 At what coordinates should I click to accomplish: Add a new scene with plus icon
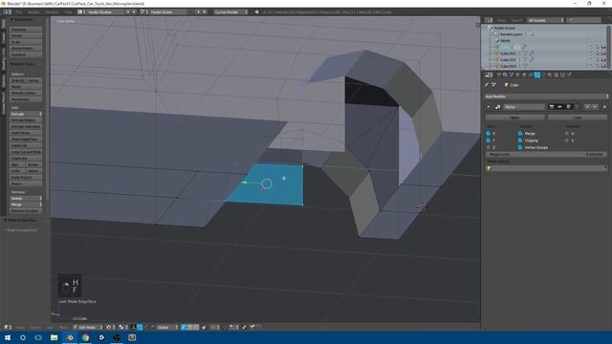[198, 12]
